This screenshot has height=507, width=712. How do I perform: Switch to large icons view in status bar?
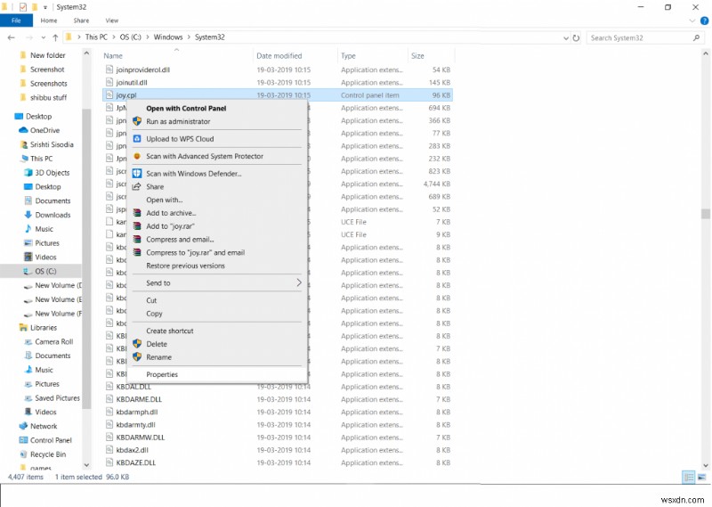point(702,477)
